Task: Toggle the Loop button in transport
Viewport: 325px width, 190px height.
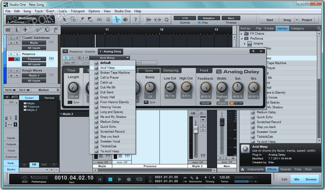Action: coord(139,179)
